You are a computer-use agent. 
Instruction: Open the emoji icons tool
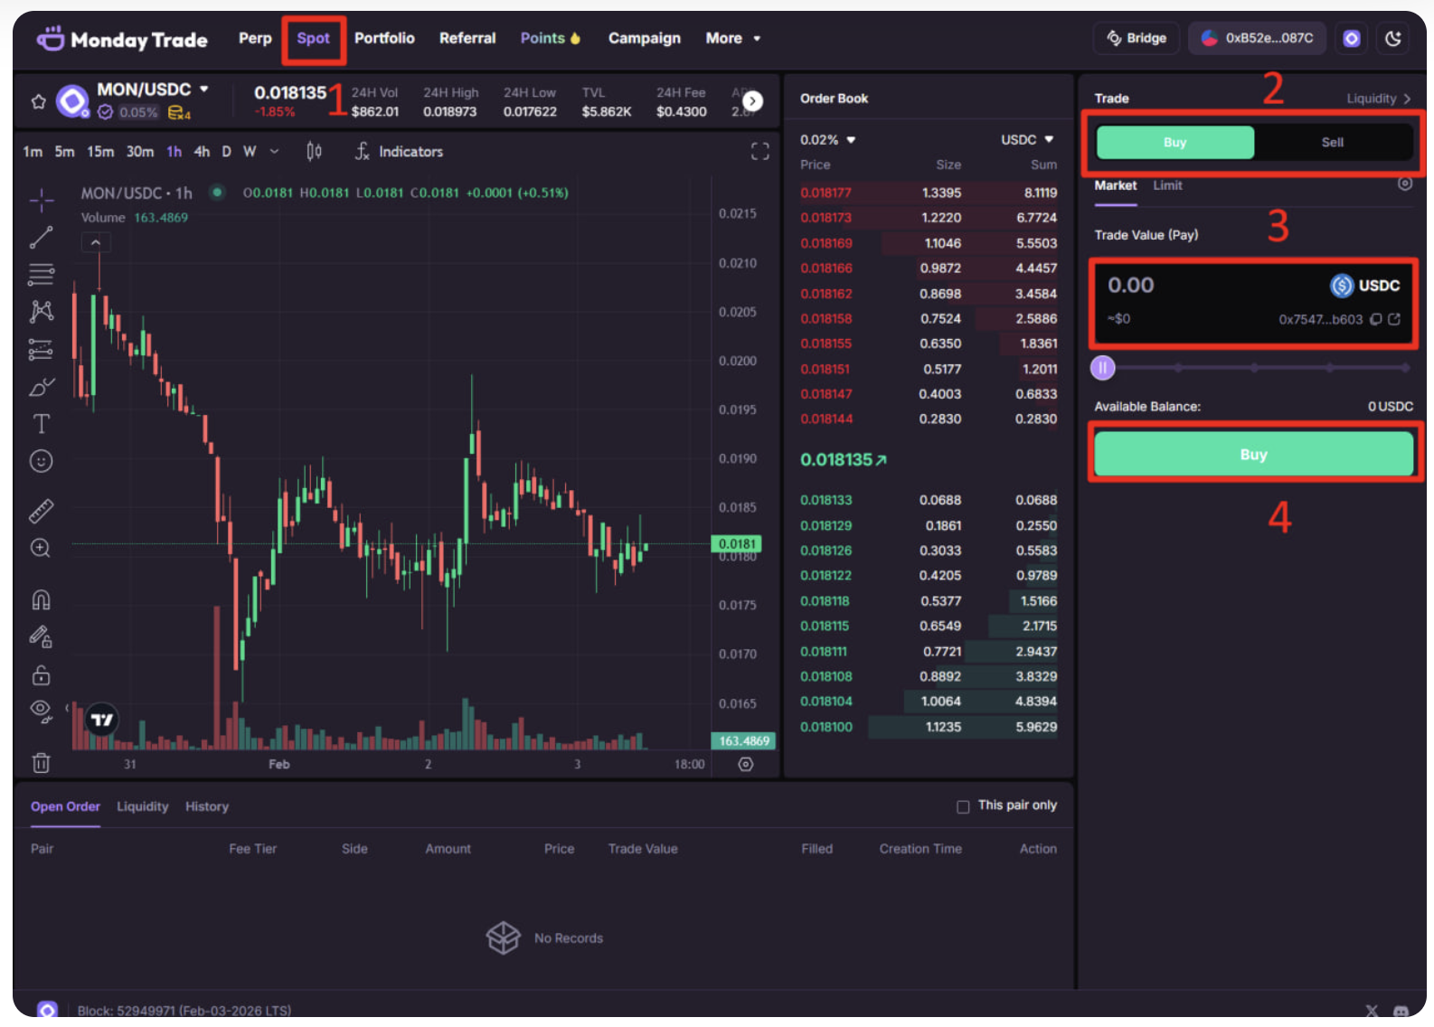click(42, 461)
